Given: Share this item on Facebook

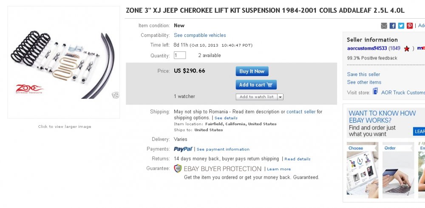Looking at the screenshot, I should [392, 26].
